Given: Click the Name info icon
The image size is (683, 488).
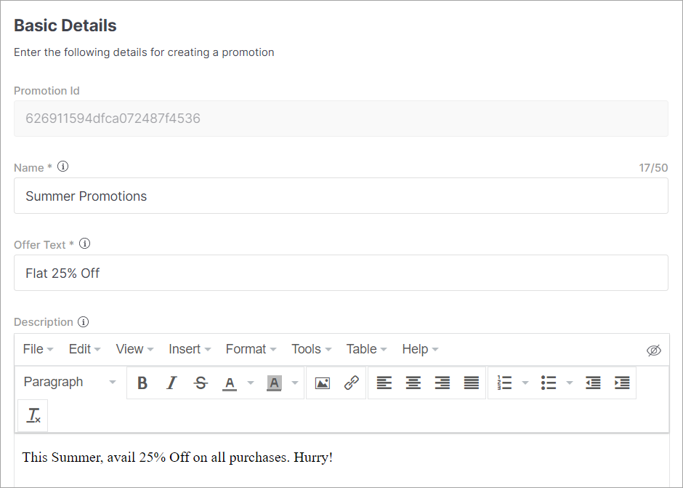Looking at the screenshot, I should (62, 167).
